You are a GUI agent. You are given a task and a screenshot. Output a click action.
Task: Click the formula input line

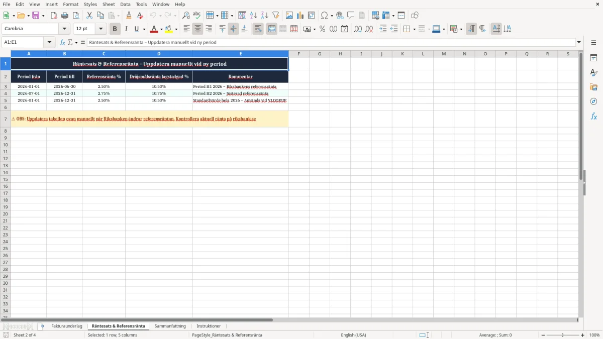point(331,42)
